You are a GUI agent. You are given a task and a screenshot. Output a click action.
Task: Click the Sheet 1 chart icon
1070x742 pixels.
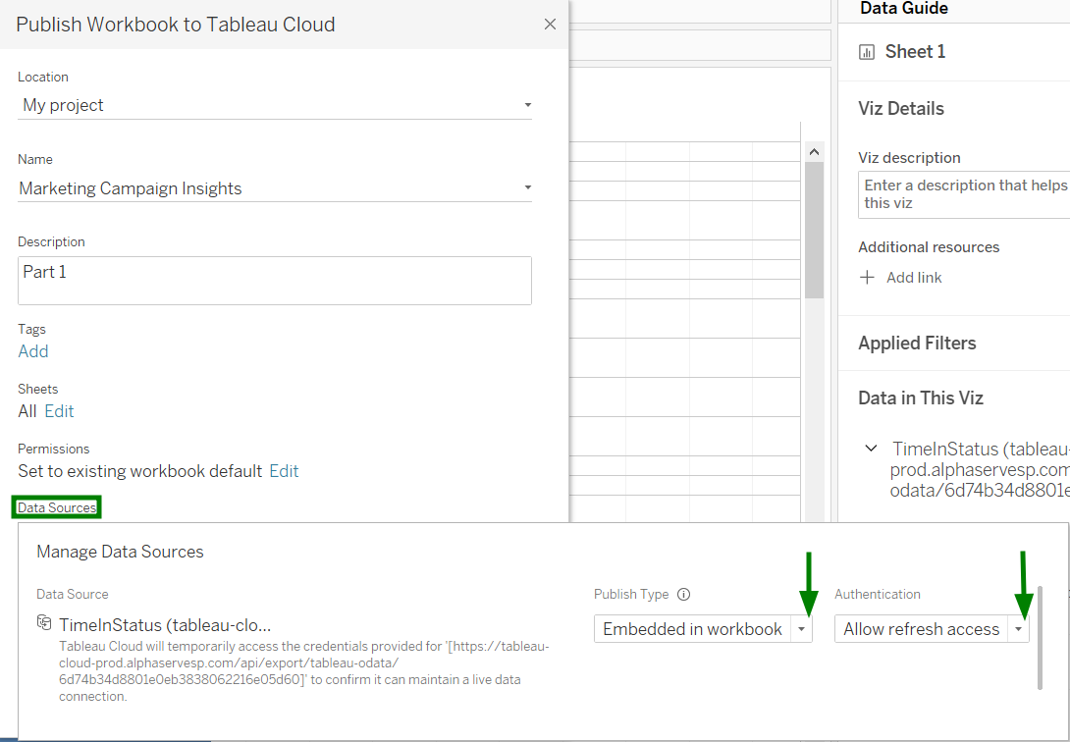click(x=867, y=52)
